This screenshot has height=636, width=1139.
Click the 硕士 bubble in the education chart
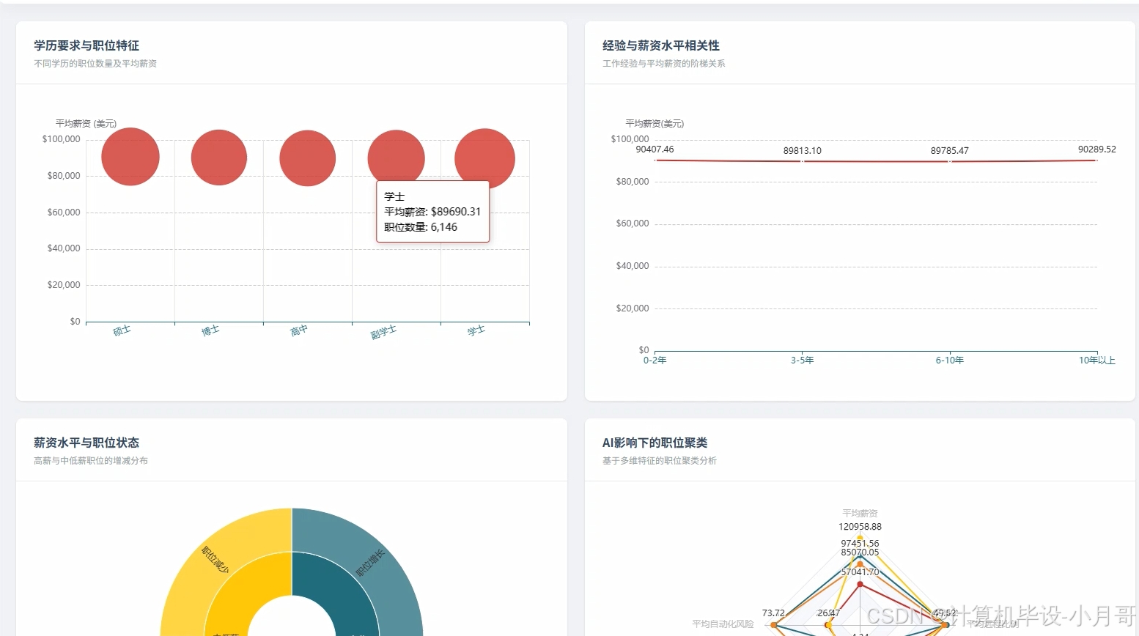pos(130,157)
